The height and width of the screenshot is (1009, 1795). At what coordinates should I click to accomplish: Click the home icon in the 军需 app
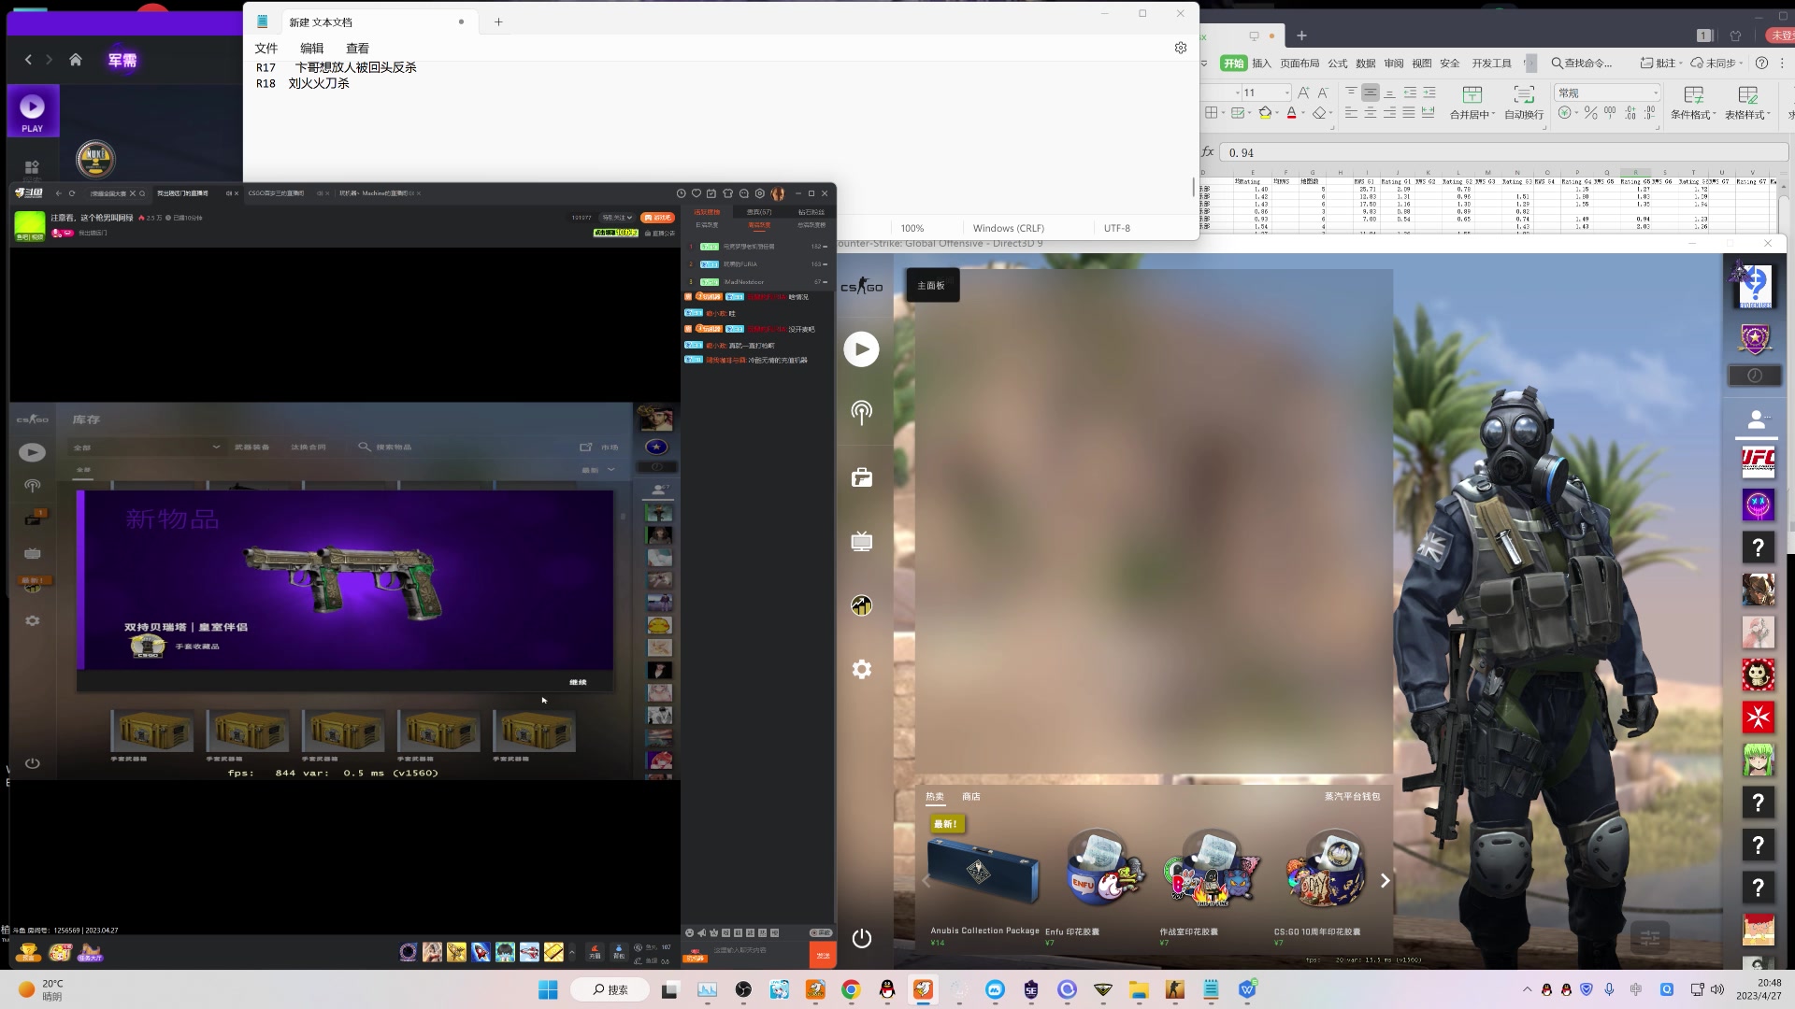pyautogui.click(x=76, y=60)
